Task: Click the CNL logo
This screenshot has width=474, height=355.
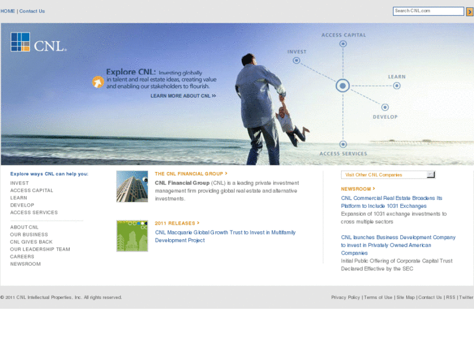Action: click(38, 42)
